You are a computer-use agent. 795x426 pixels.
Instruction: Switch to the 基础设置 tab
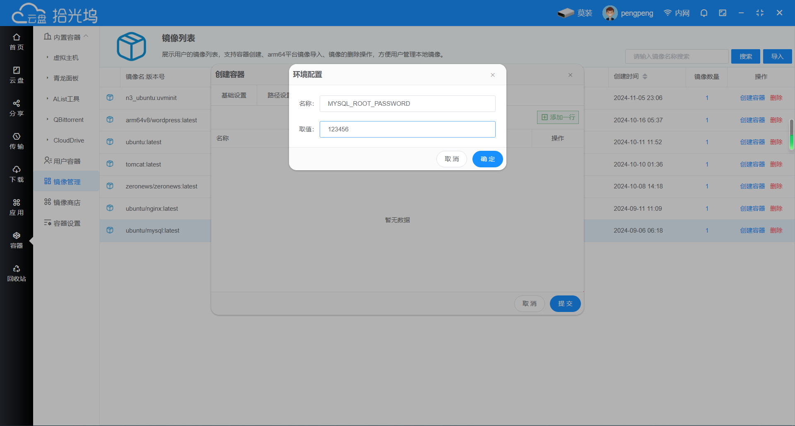(x=234, y=95)
